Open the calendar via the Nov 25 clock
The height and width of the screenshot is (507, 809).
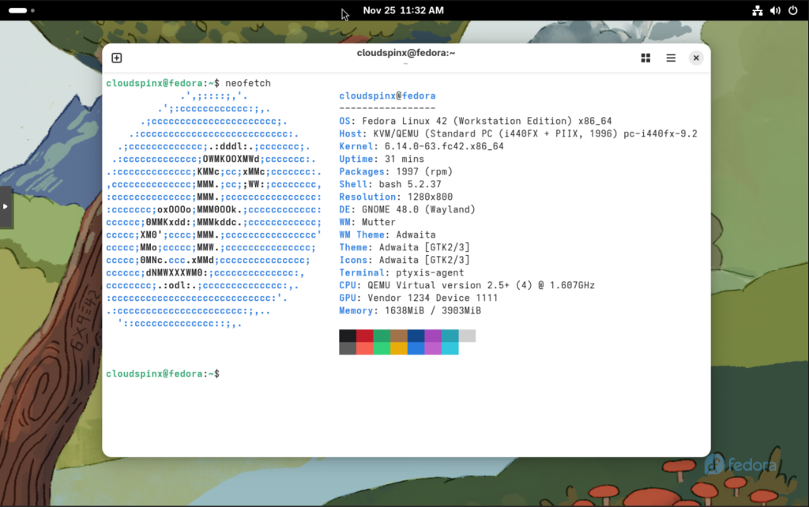404,10
